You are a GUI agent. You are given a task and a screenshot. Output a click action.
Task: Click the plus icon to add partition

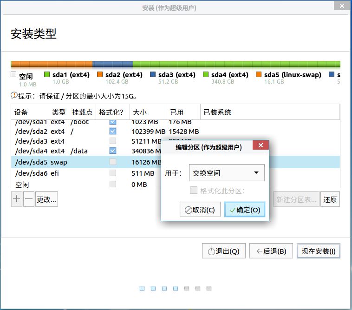17,199
